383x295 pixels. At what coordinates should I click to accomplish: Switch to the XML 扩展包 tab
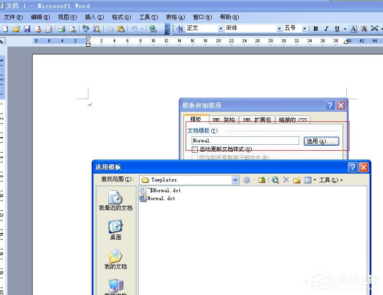point(257,120)
